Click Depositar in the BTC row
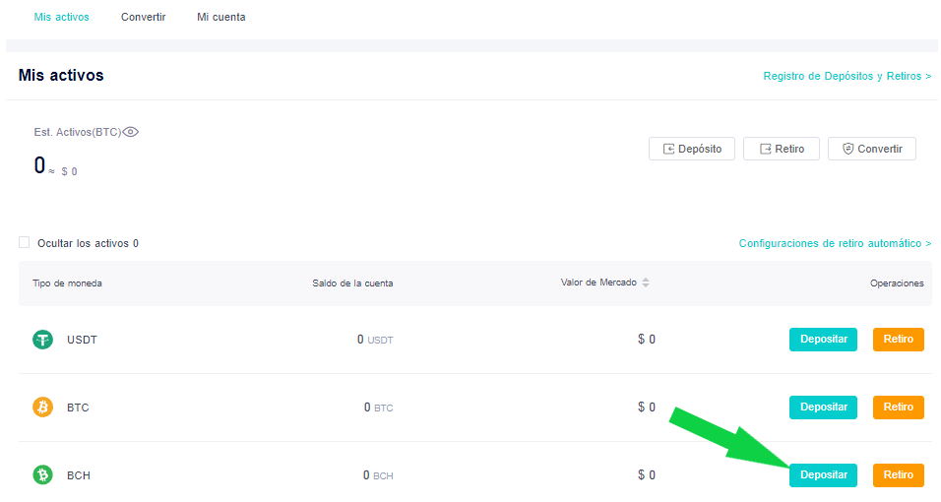 [823, 408]
